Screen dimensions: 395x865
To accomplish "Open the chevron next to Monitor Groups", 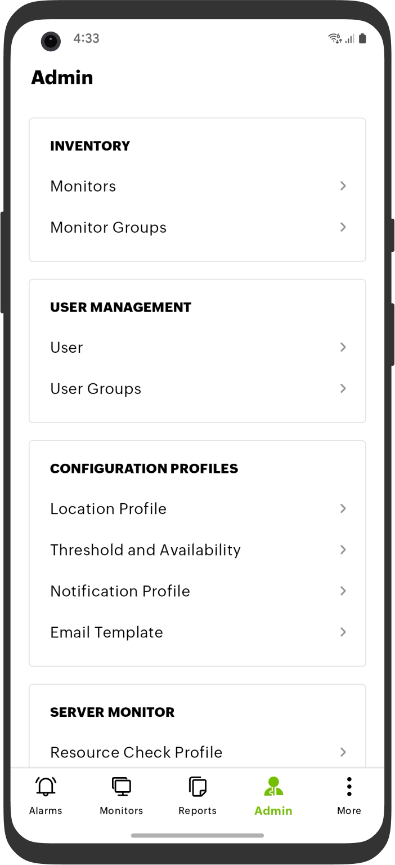I will click(343, 227).
